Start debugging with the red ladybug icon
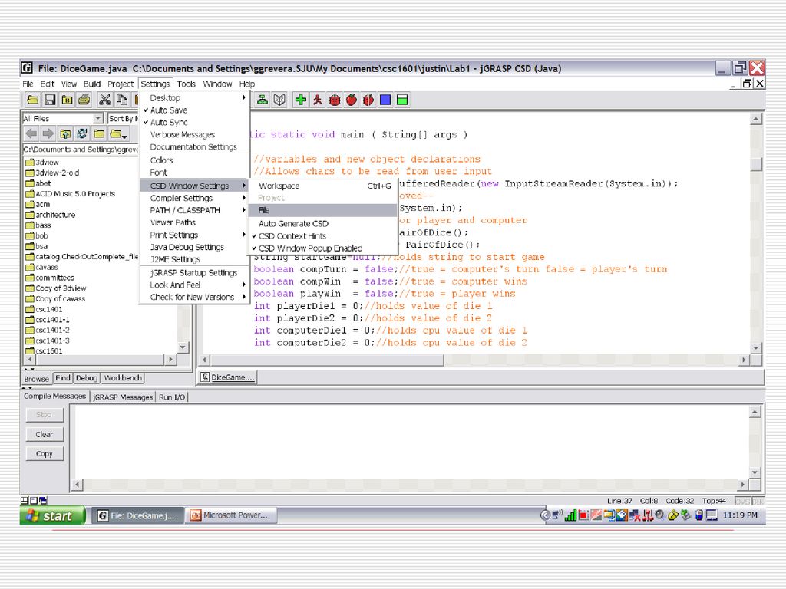The width and height of the screenshot is (786, 589). pyautogui.click(x=335, y=100)
